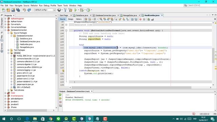Close the HasilLomba.java tab
Screen dimensions: 217x122
tap(162, 15)
